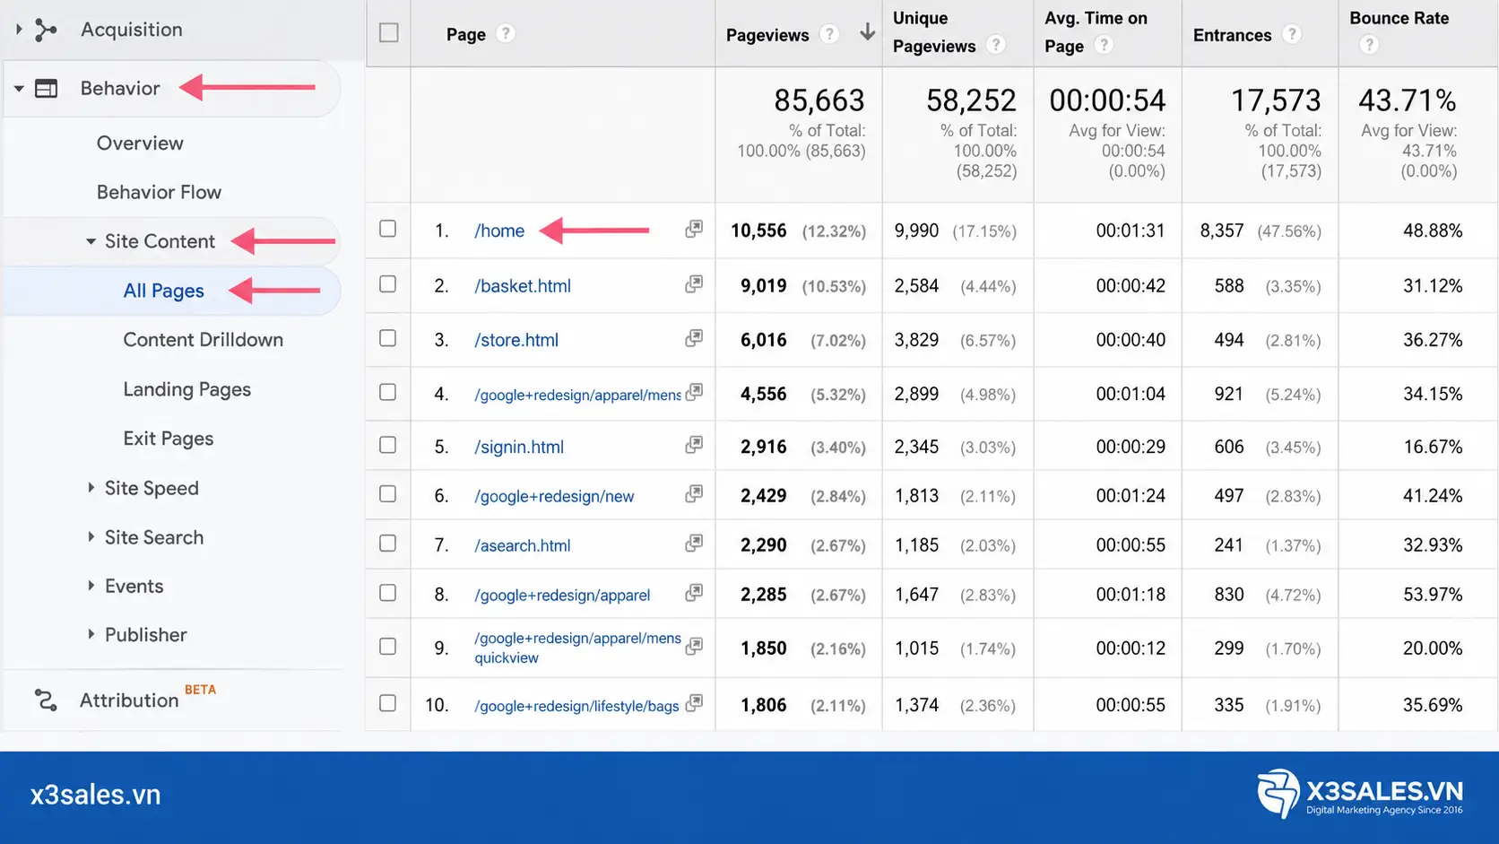Click help icon next to Pageviews header
The width and height of the screenshot is (1499, 844).
(830, 34)
